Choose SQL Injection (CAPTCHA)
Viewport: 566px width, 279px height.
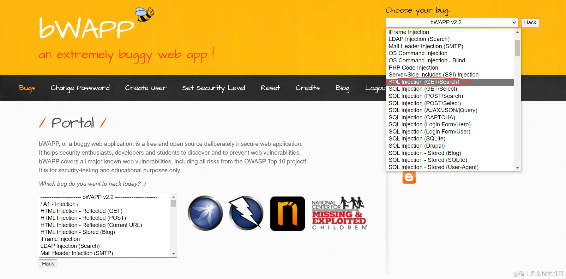tap(450, 117)
